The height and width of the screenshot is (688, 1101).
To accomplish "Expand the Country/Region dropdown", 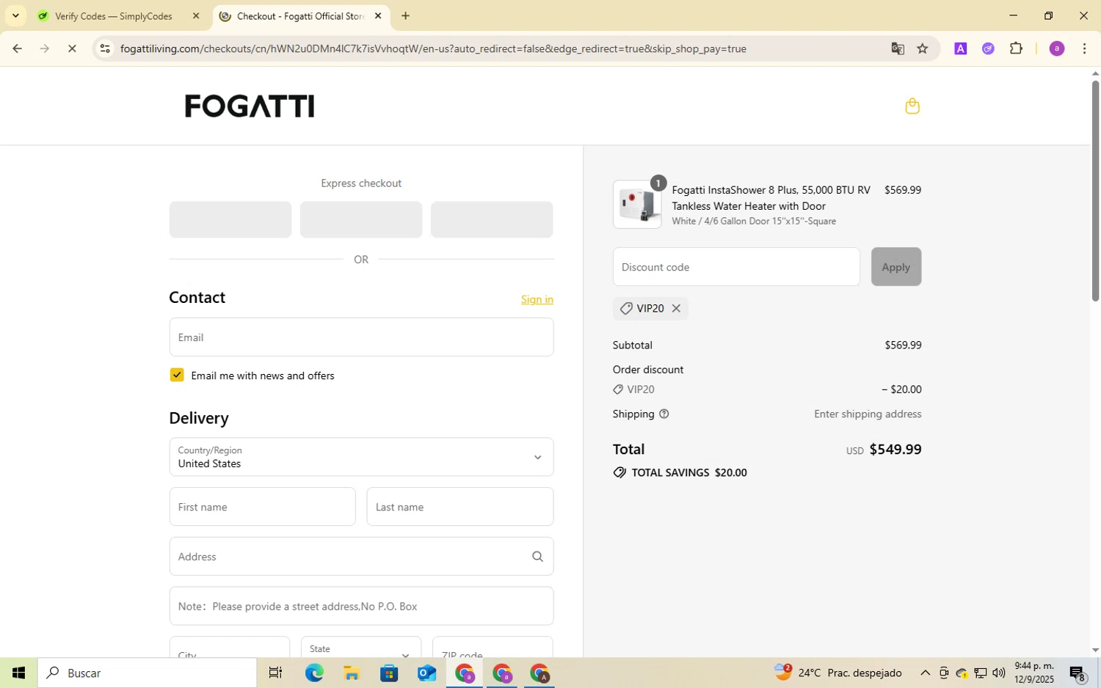I will pos(361,457).
